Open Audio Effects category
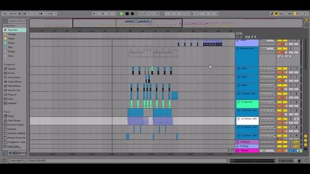Image resolution: width=310 pixels, height=174 pixels. coord(15,82)
